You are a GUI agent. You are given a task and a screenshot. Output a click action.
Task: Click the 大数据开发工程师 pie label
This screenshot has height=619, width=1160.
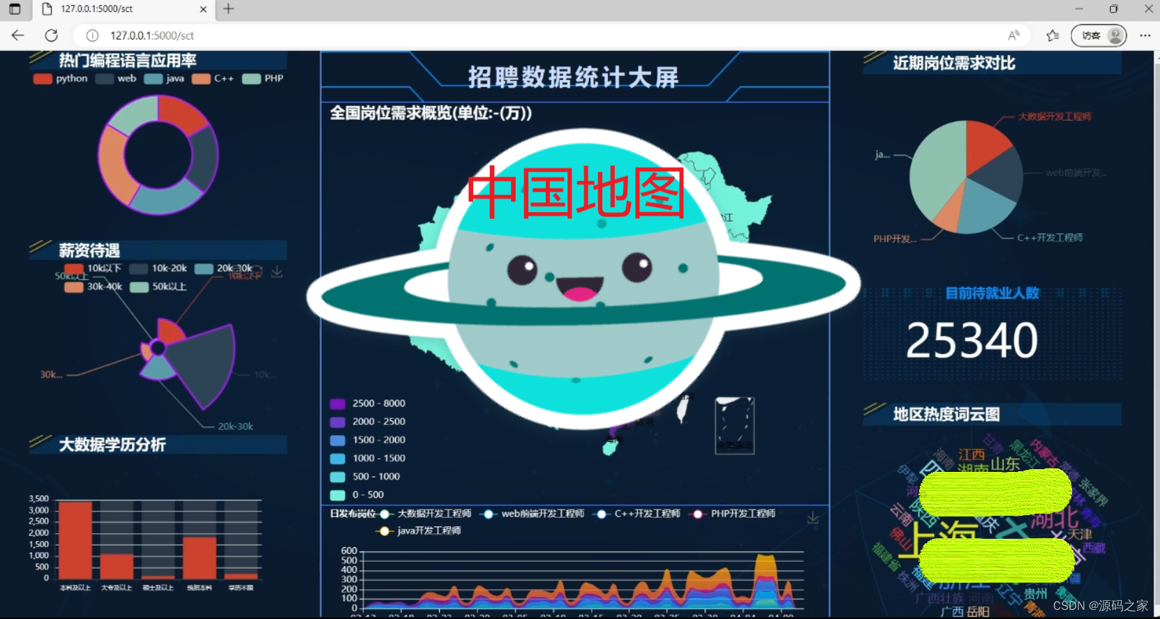coord(1055,116)
